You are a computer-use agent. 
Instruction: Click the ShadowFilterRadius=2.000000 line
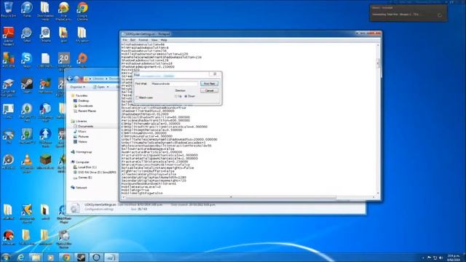click(148, 111)
